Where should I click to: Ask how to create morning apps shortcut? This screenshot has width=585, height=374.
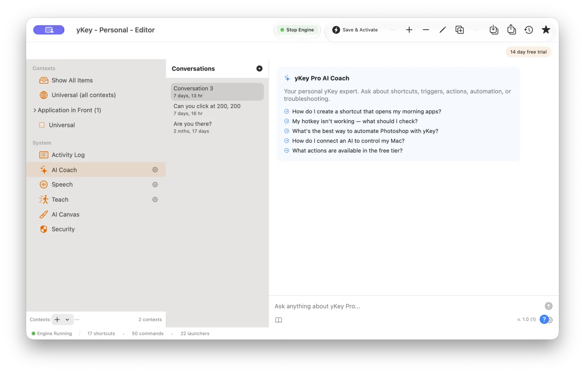click(363, 112)
